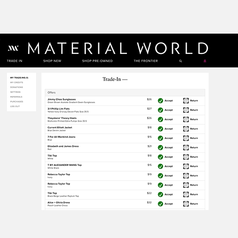Accept checkmark for Alice + Olivia Dress
The image size is (238, 238).
click(161, 204)
